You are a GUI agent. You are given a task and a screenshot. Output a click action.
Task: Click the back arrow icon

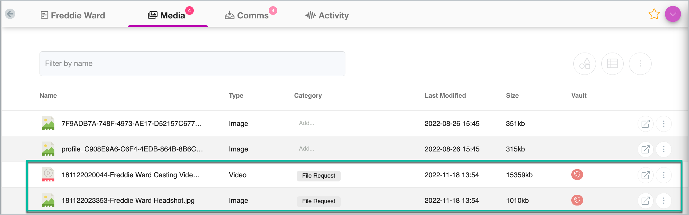point(10,14)
